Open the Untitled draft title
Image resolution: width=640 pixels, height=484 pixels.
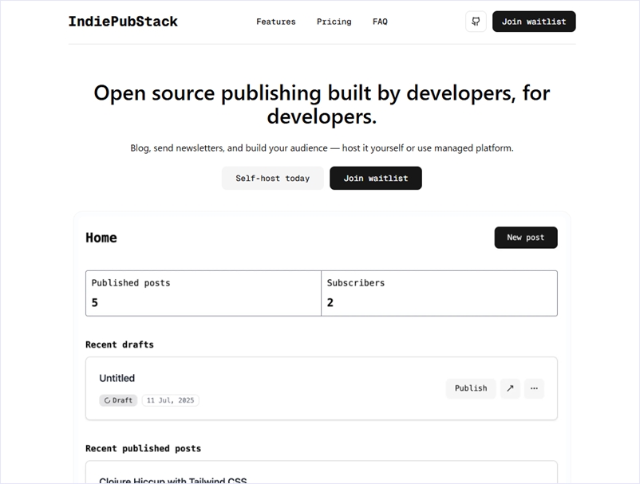(117, 378)
